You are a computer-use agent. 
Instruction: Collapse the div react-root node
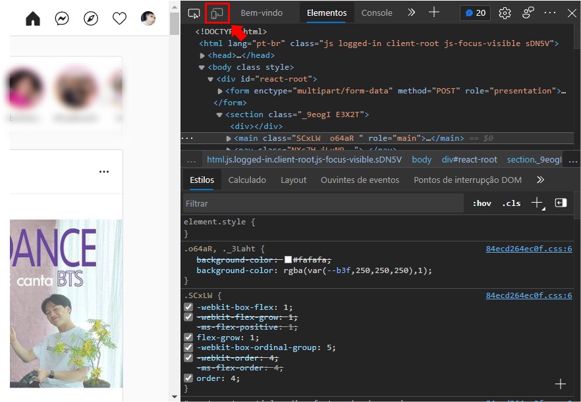(x=211, y=79)
